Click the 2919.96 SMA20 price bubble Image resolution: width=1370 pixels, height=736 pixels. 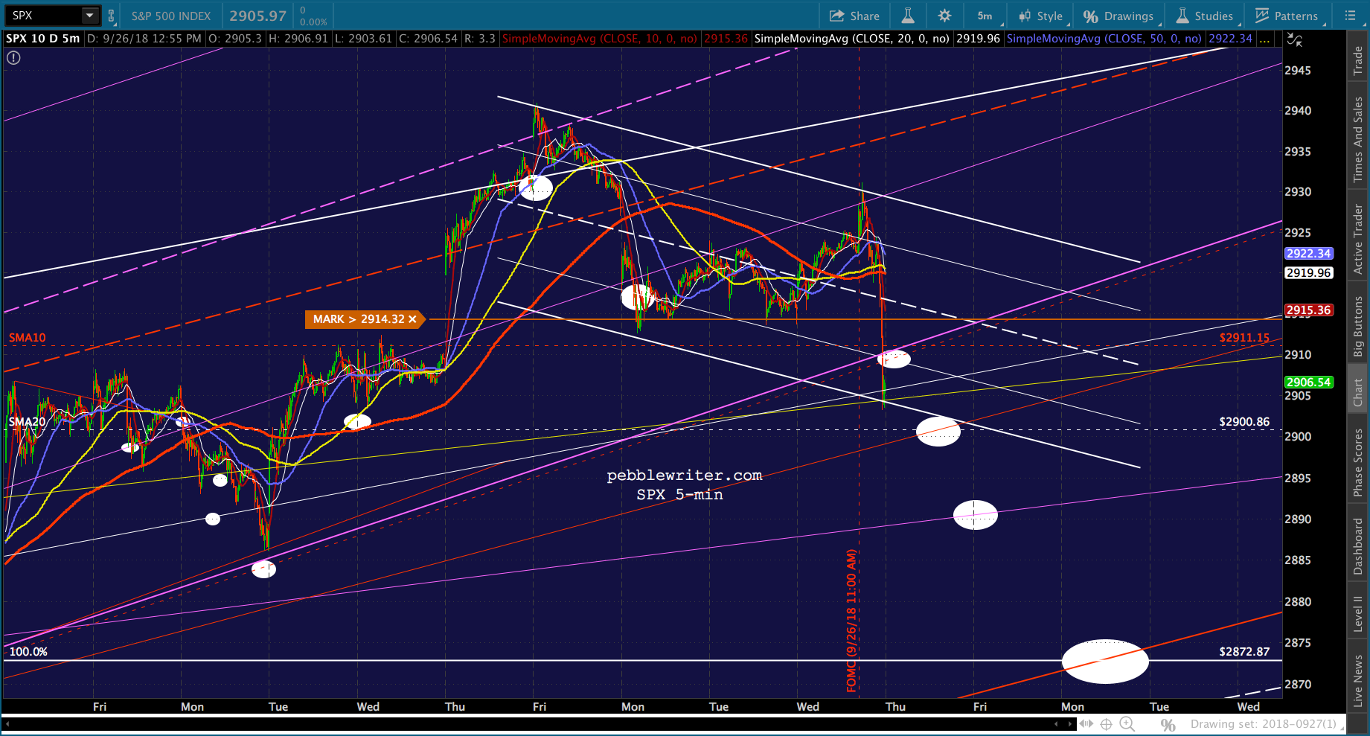(x=1309, y=273)
